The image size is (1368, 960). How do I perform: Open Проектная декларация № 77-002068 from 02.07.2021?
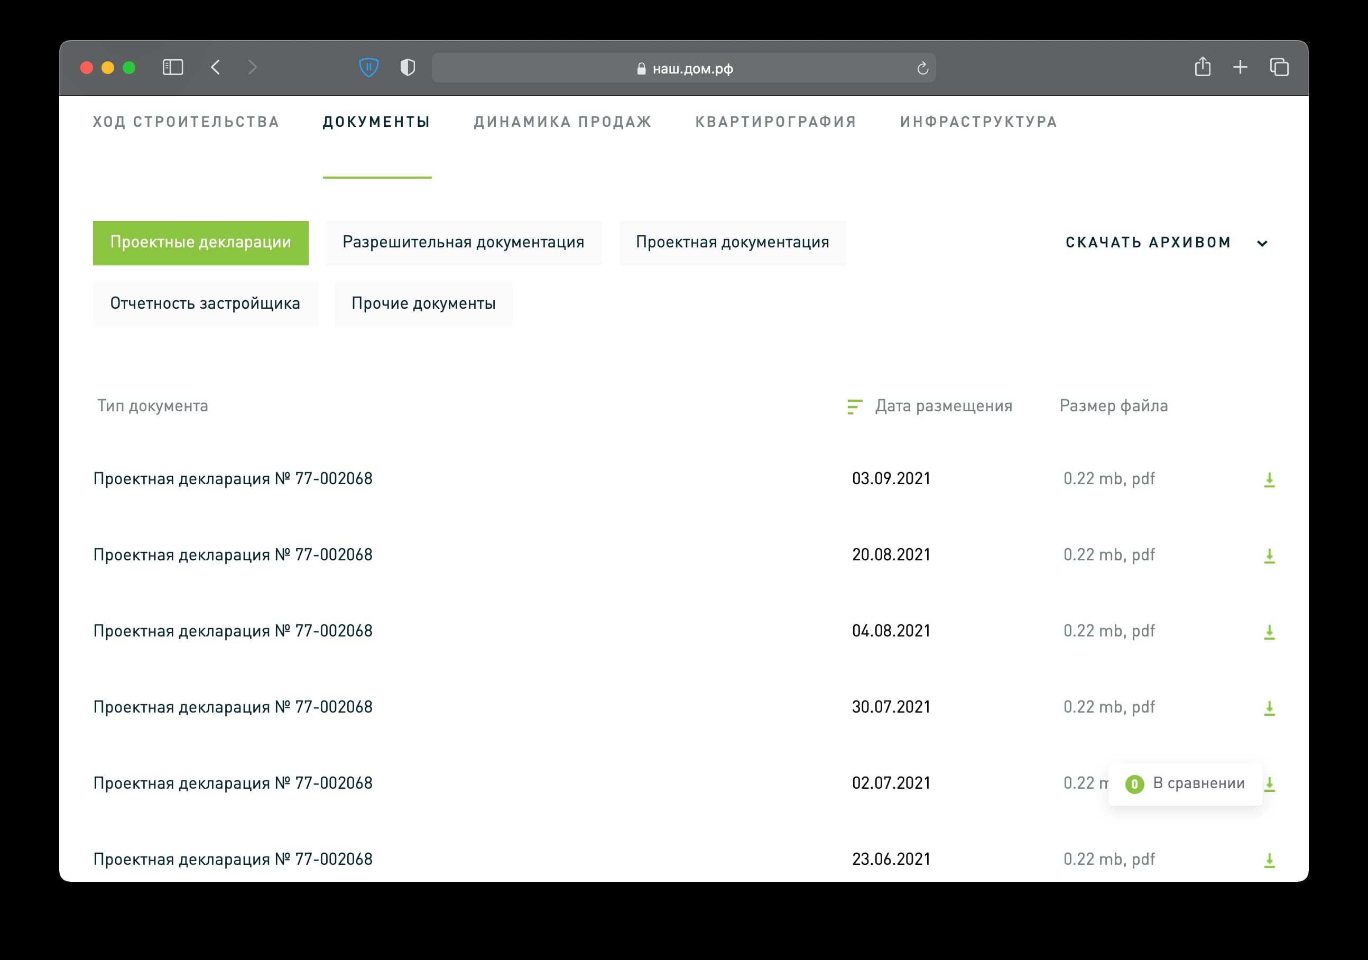[x=233, y=783]
